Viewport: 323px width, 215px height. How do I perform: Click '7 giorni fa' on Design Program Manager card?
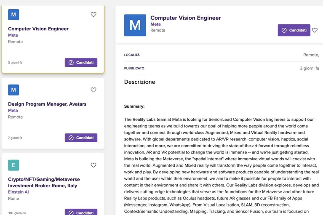(15, 138)
